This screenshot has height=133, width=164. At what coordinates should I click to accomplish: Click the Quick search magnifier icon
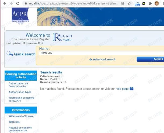10,53
